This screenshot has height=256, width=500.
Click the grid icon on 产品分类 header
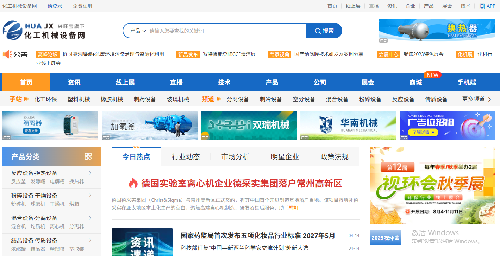point(88,157)
